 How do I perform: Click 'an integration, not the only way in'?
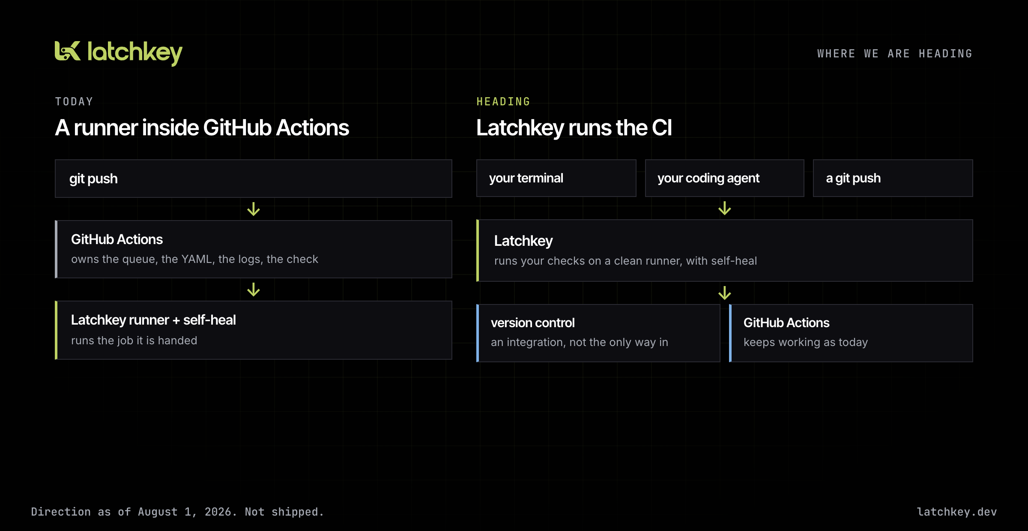pyautogui.click(x=579, y=342)
